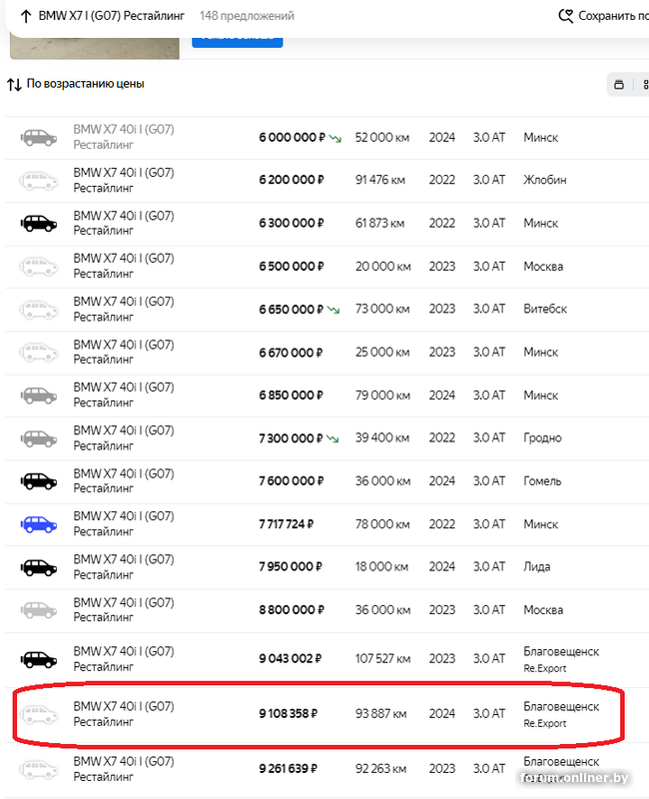The height and width of the screenshot is (799, 649).
Task: Save the search with the heart icon
Action: (566, 16)
